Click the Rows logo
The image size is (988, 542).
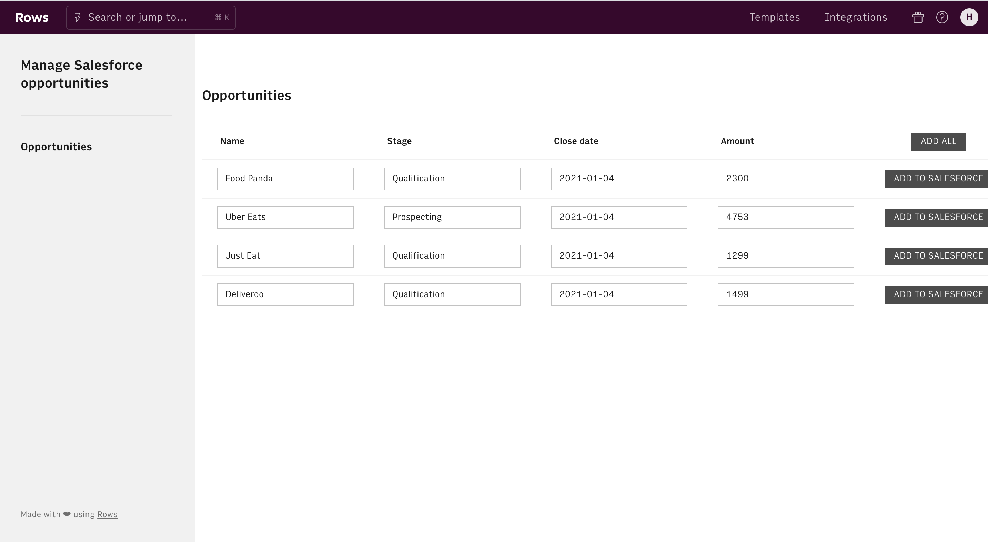coord(31,17)
